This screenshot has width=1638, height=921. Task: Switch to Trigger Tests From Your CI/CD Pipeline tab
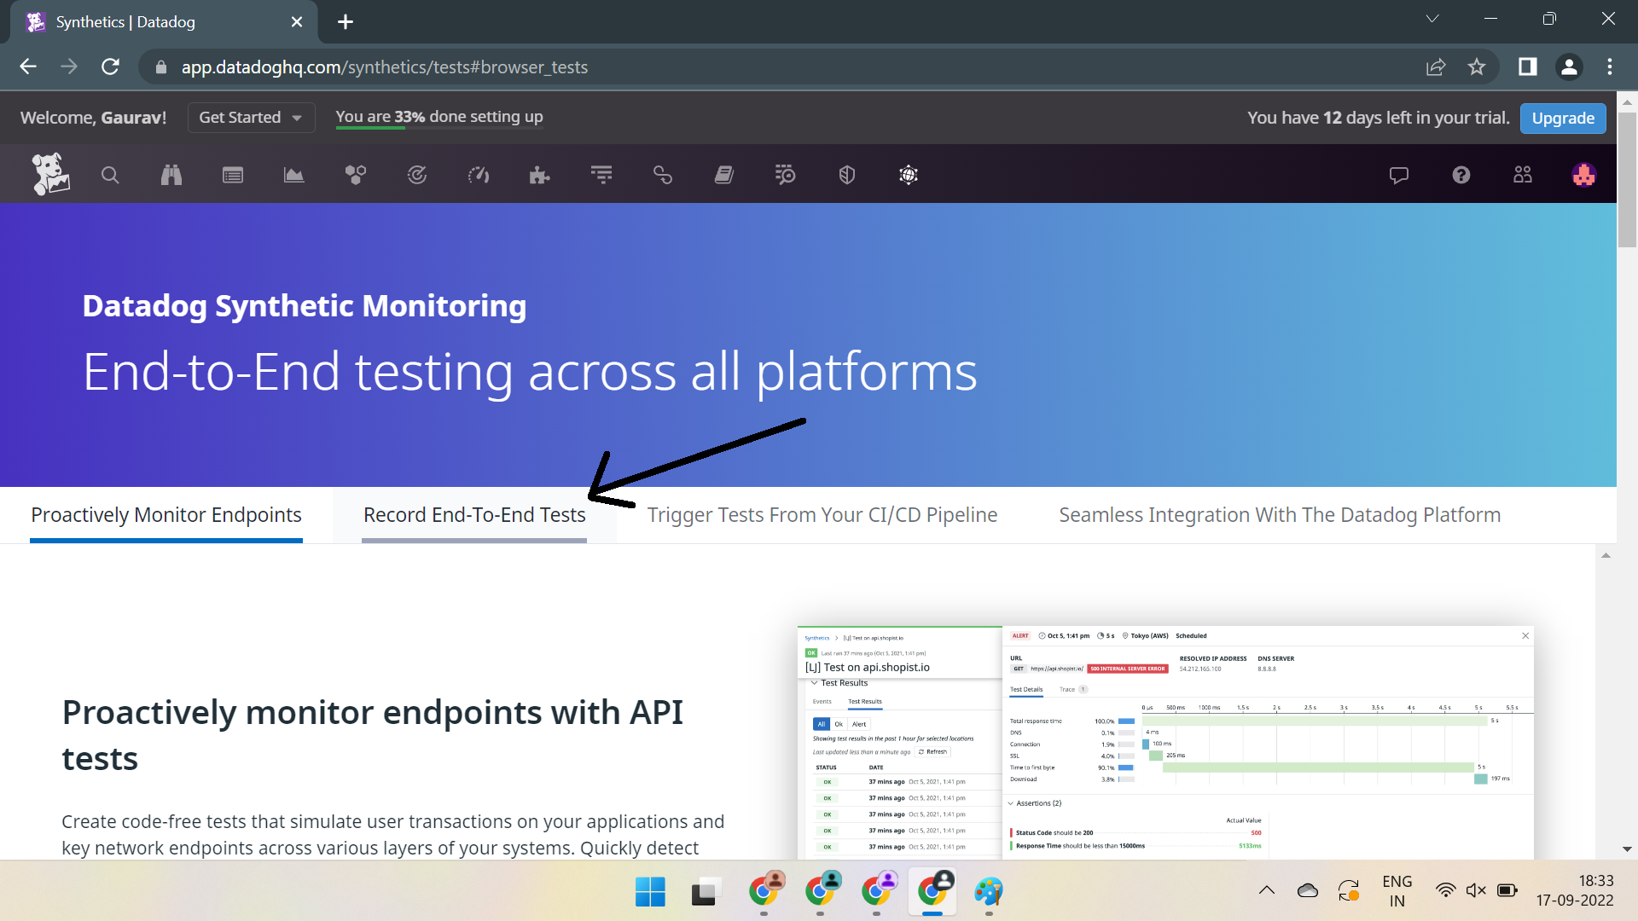pyautogui.click(x=822, y=514)
